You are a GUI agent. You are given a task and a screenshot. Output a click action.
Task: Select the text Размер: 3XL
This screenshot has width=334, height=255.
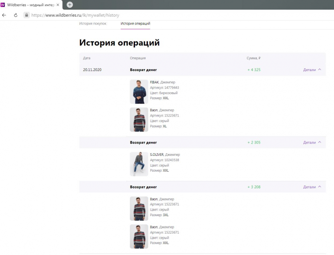tap(159, 215)
